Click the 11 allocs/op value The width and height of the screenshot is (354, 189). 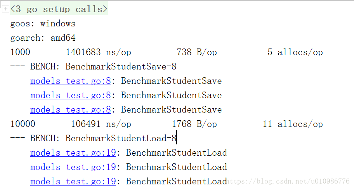[x=293, y=124]
